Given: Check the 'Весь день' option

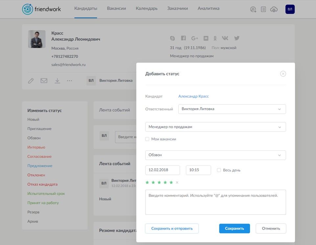Looking at the screenshot, I should [x=218, y=170].
